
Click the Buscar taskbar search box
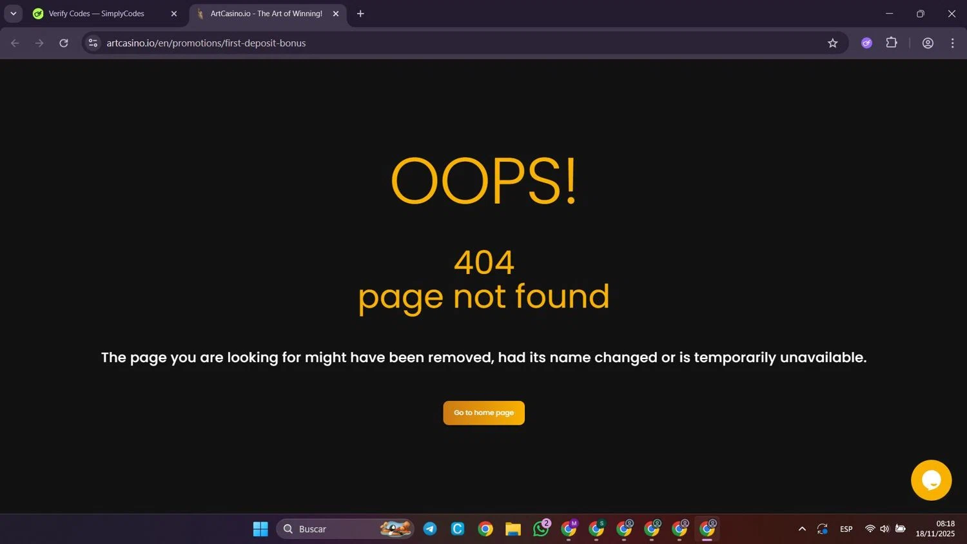click(x=345, y=529)
